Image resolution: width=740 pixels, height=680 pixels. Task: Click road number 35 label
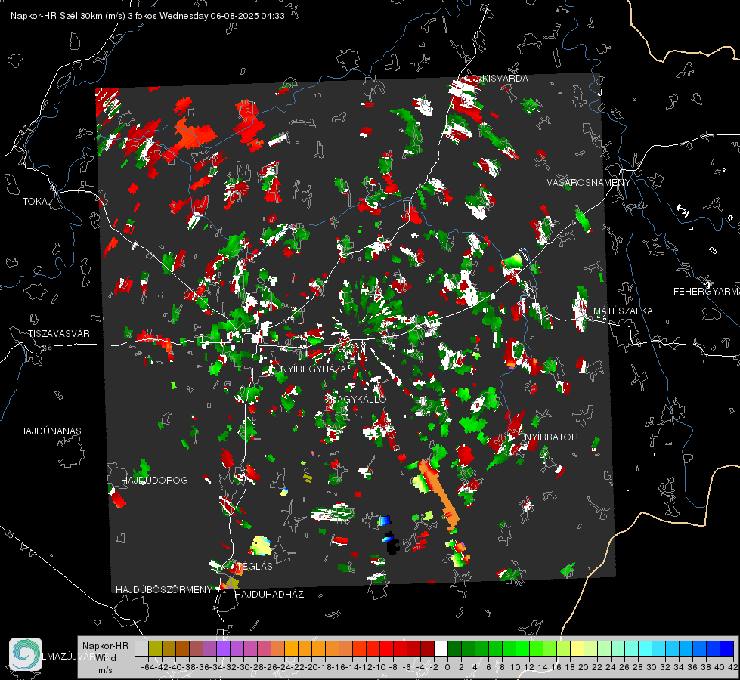coord(9,533)
